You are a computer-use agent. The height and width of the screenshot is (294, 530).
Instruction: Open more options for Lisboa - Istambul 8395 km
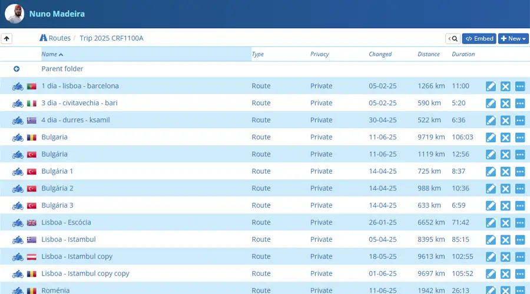tap(520, 240)
